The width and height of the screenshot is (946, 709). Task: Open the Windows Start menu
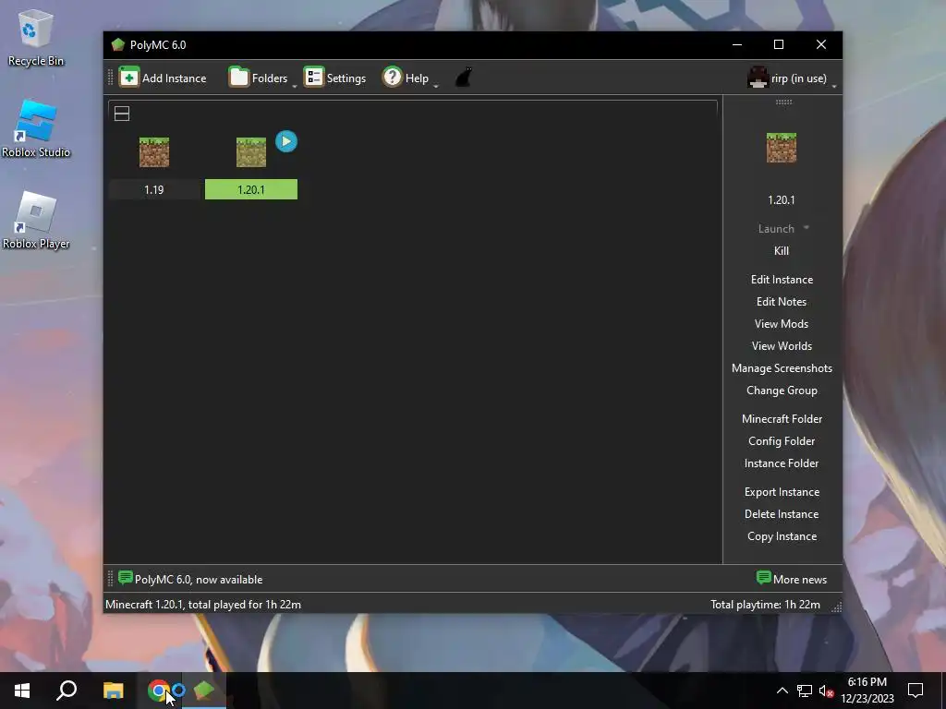22,691
